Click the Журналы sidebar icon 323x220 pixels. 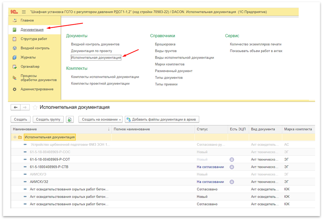14,57
